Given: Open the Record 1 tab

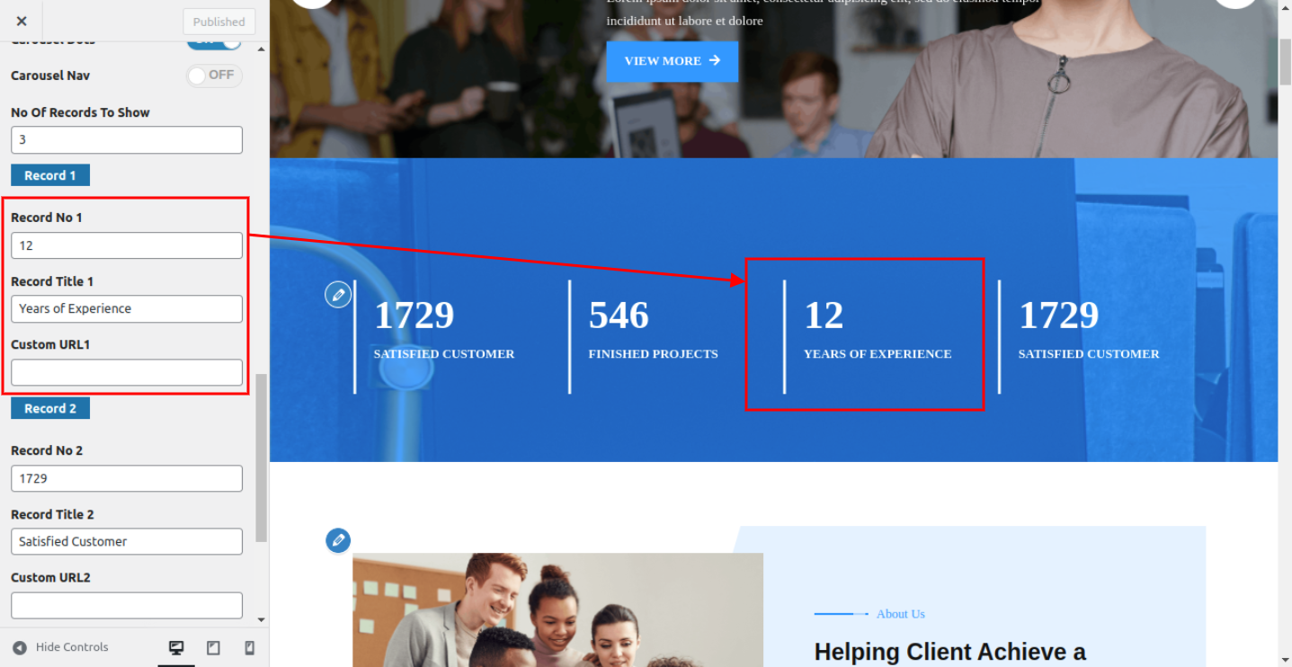Looking at the screenshot, I should pyautogui.click(x=50, y=175).
